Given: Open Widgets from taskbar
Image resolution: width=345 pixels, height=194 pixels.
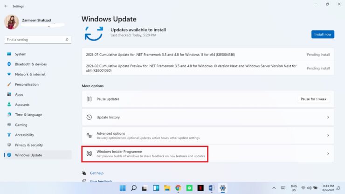Looking at the screenshot, I should point(156,188).
